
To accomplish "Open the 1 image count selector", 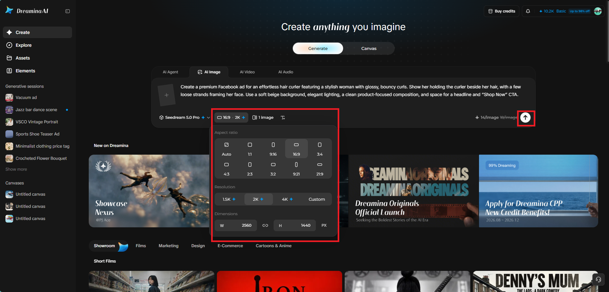I will click(263, 118).
